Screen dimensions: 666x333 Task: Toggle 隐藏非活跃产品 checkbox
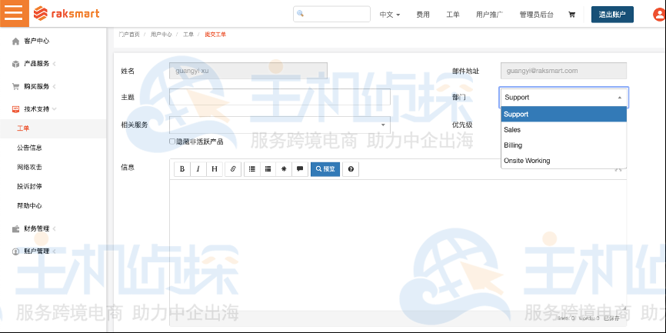pyautogui.click(x=172, y=142)
